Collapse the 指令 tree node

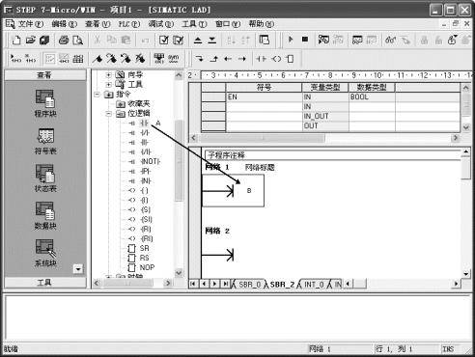(x=97, y=95)
